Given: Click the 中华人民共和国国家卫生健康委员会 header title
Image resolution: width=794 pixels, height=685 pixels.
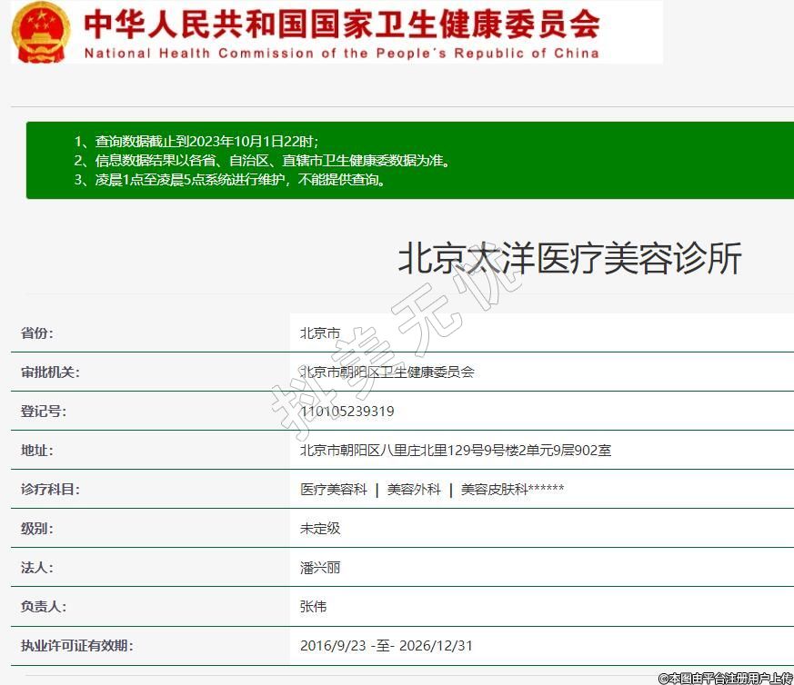Looking at the screenshot, I should 342,25.
